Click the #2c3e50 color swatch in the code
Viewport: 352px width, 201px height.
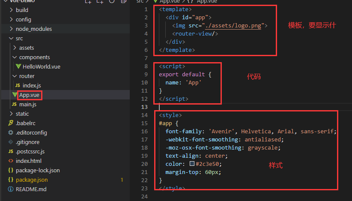192,164
